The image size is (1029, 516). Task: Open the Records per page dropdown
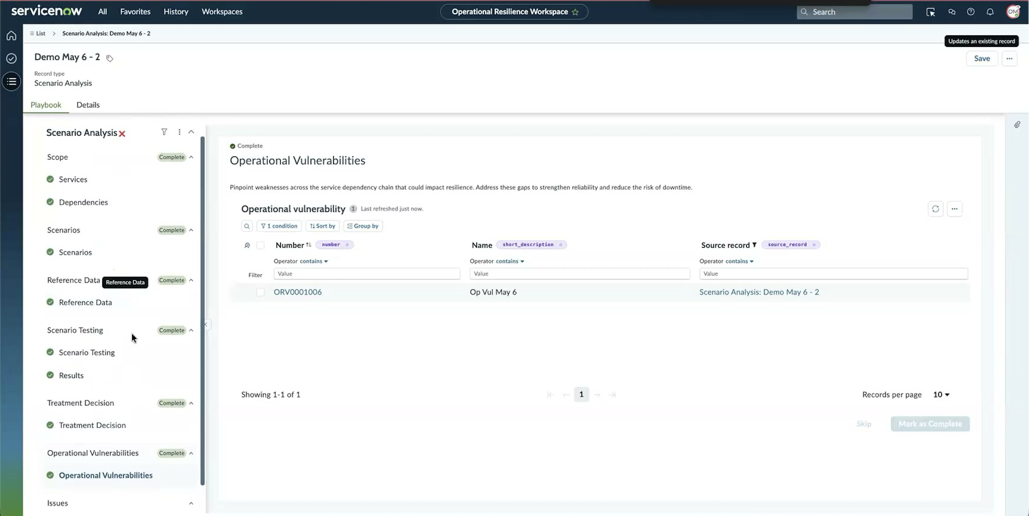[x=941, y=395]
